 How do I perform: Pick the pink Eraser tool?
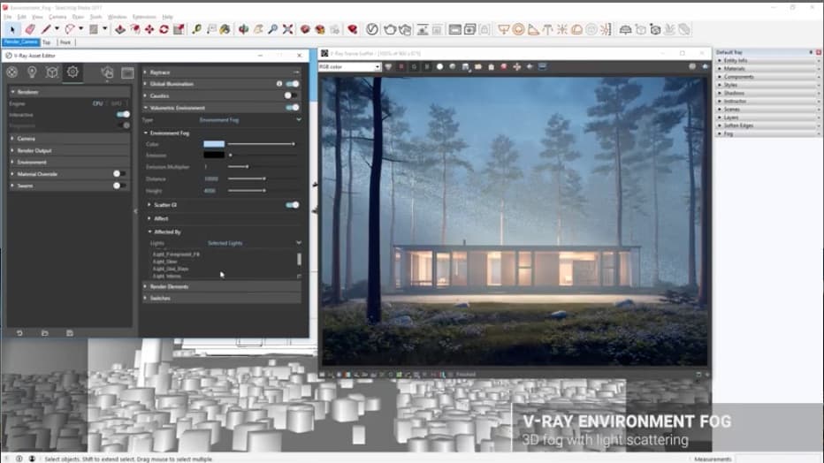(x=30, y=29)
